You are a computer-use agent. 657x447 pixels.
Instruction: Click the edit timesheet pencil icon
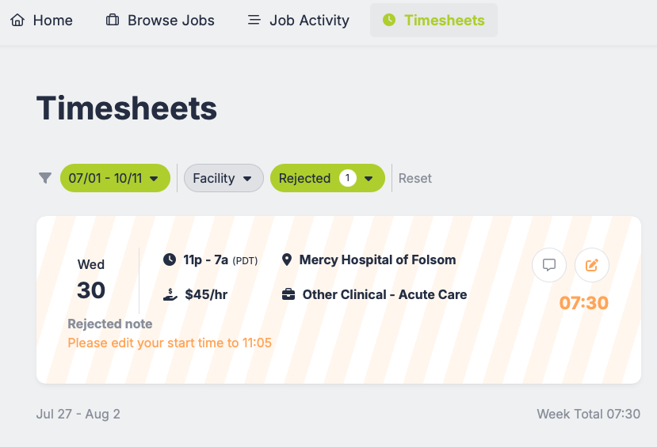pos(591,265)
